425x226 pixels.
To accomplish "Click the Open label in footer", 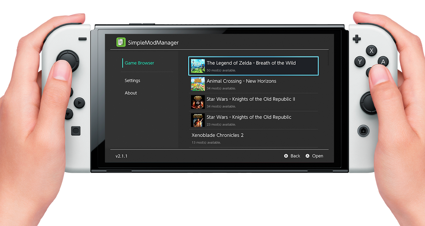I will 317,156.
